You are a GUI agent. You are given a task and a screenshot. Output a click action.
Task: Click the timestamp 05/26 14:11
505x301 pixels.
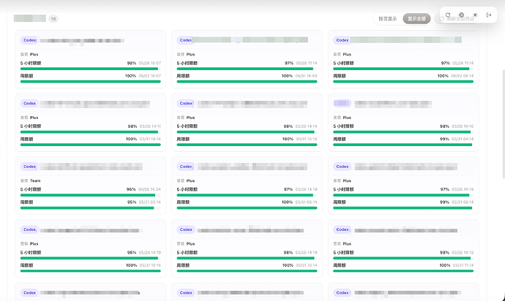[150, 126]
